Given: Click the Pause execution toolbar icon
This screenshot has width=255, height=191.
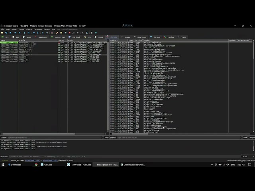Looking at the screenshot, I should click(x=20, y=33).
